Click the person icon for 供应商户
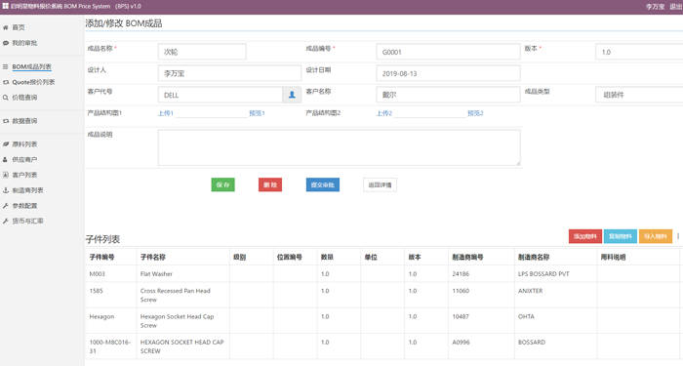 [x=6, y=160]
